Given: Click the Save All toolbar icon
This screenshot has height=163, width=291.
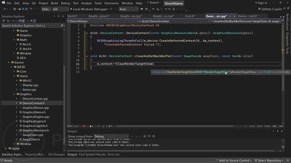Looking at the screenshot, I should pos(26,9).
